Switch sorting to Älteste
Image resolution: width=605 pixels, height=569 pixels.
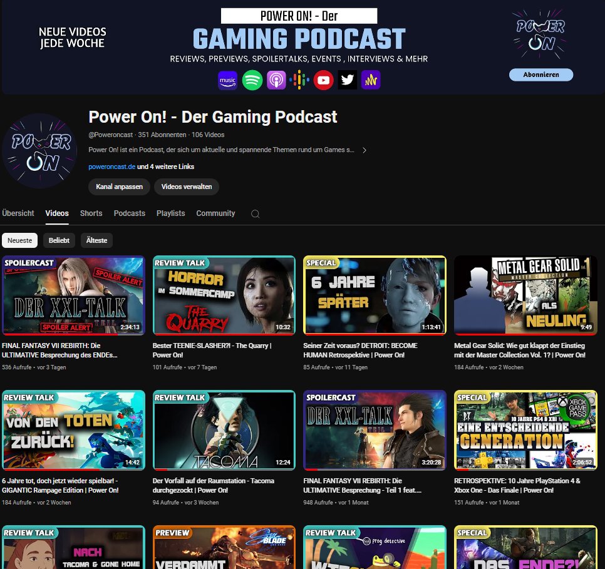[x=96, y=240]
